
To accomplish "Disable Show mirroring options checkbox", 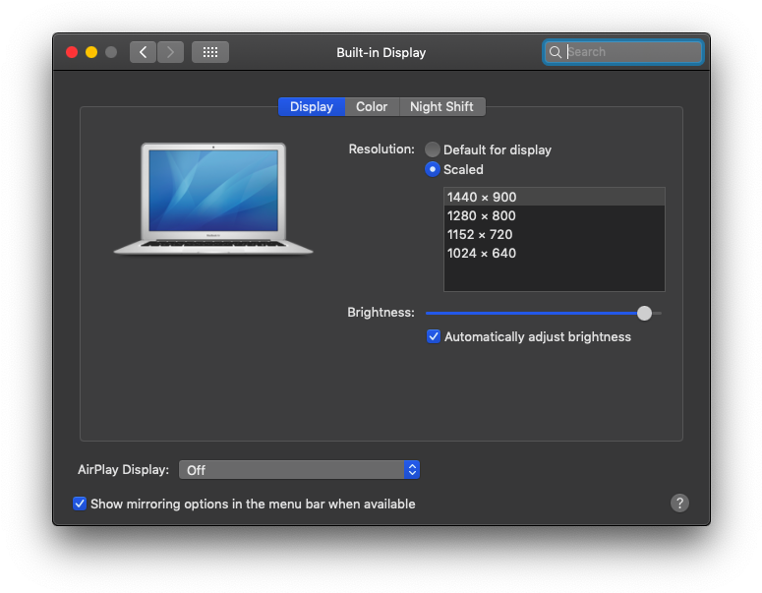I will point(80,504).
